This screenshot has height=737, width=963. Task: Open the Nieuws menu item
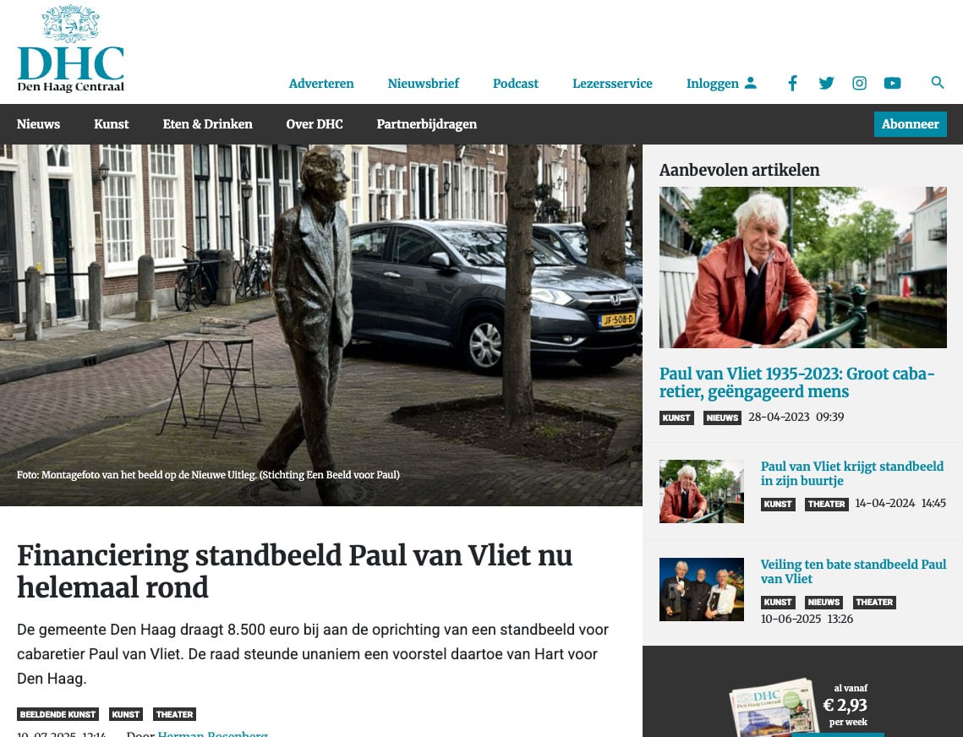click(38, 124)
